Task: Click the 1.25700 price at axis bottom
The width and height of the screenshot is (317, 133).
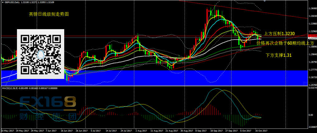Action: (x=312, y=85)
